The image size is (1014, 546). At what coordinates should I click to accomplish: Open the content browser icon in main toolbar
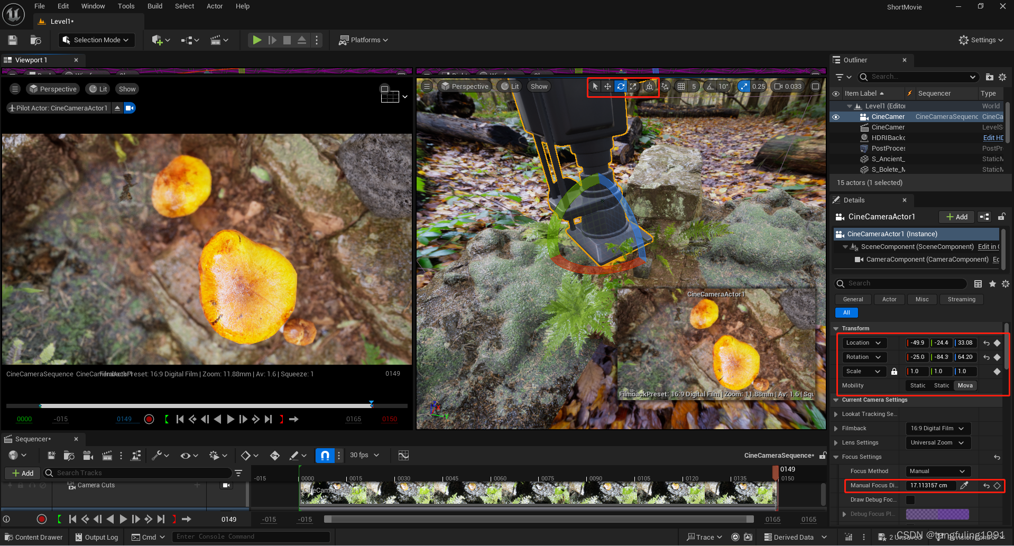coord(36,40)
